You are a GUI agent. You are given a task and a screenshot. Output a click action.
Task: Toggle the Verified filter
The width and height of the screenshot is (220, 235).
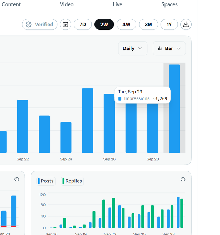[x=40, y=25]
